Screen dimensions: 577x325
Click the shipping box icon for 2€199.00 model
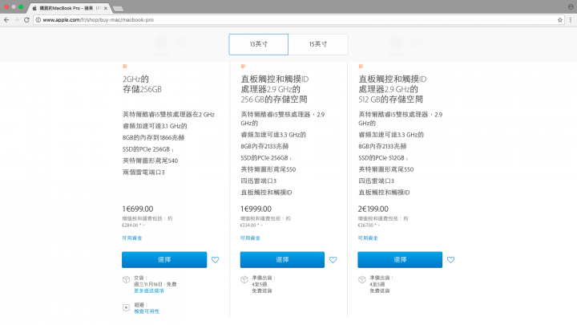click(x=362, y=280)
